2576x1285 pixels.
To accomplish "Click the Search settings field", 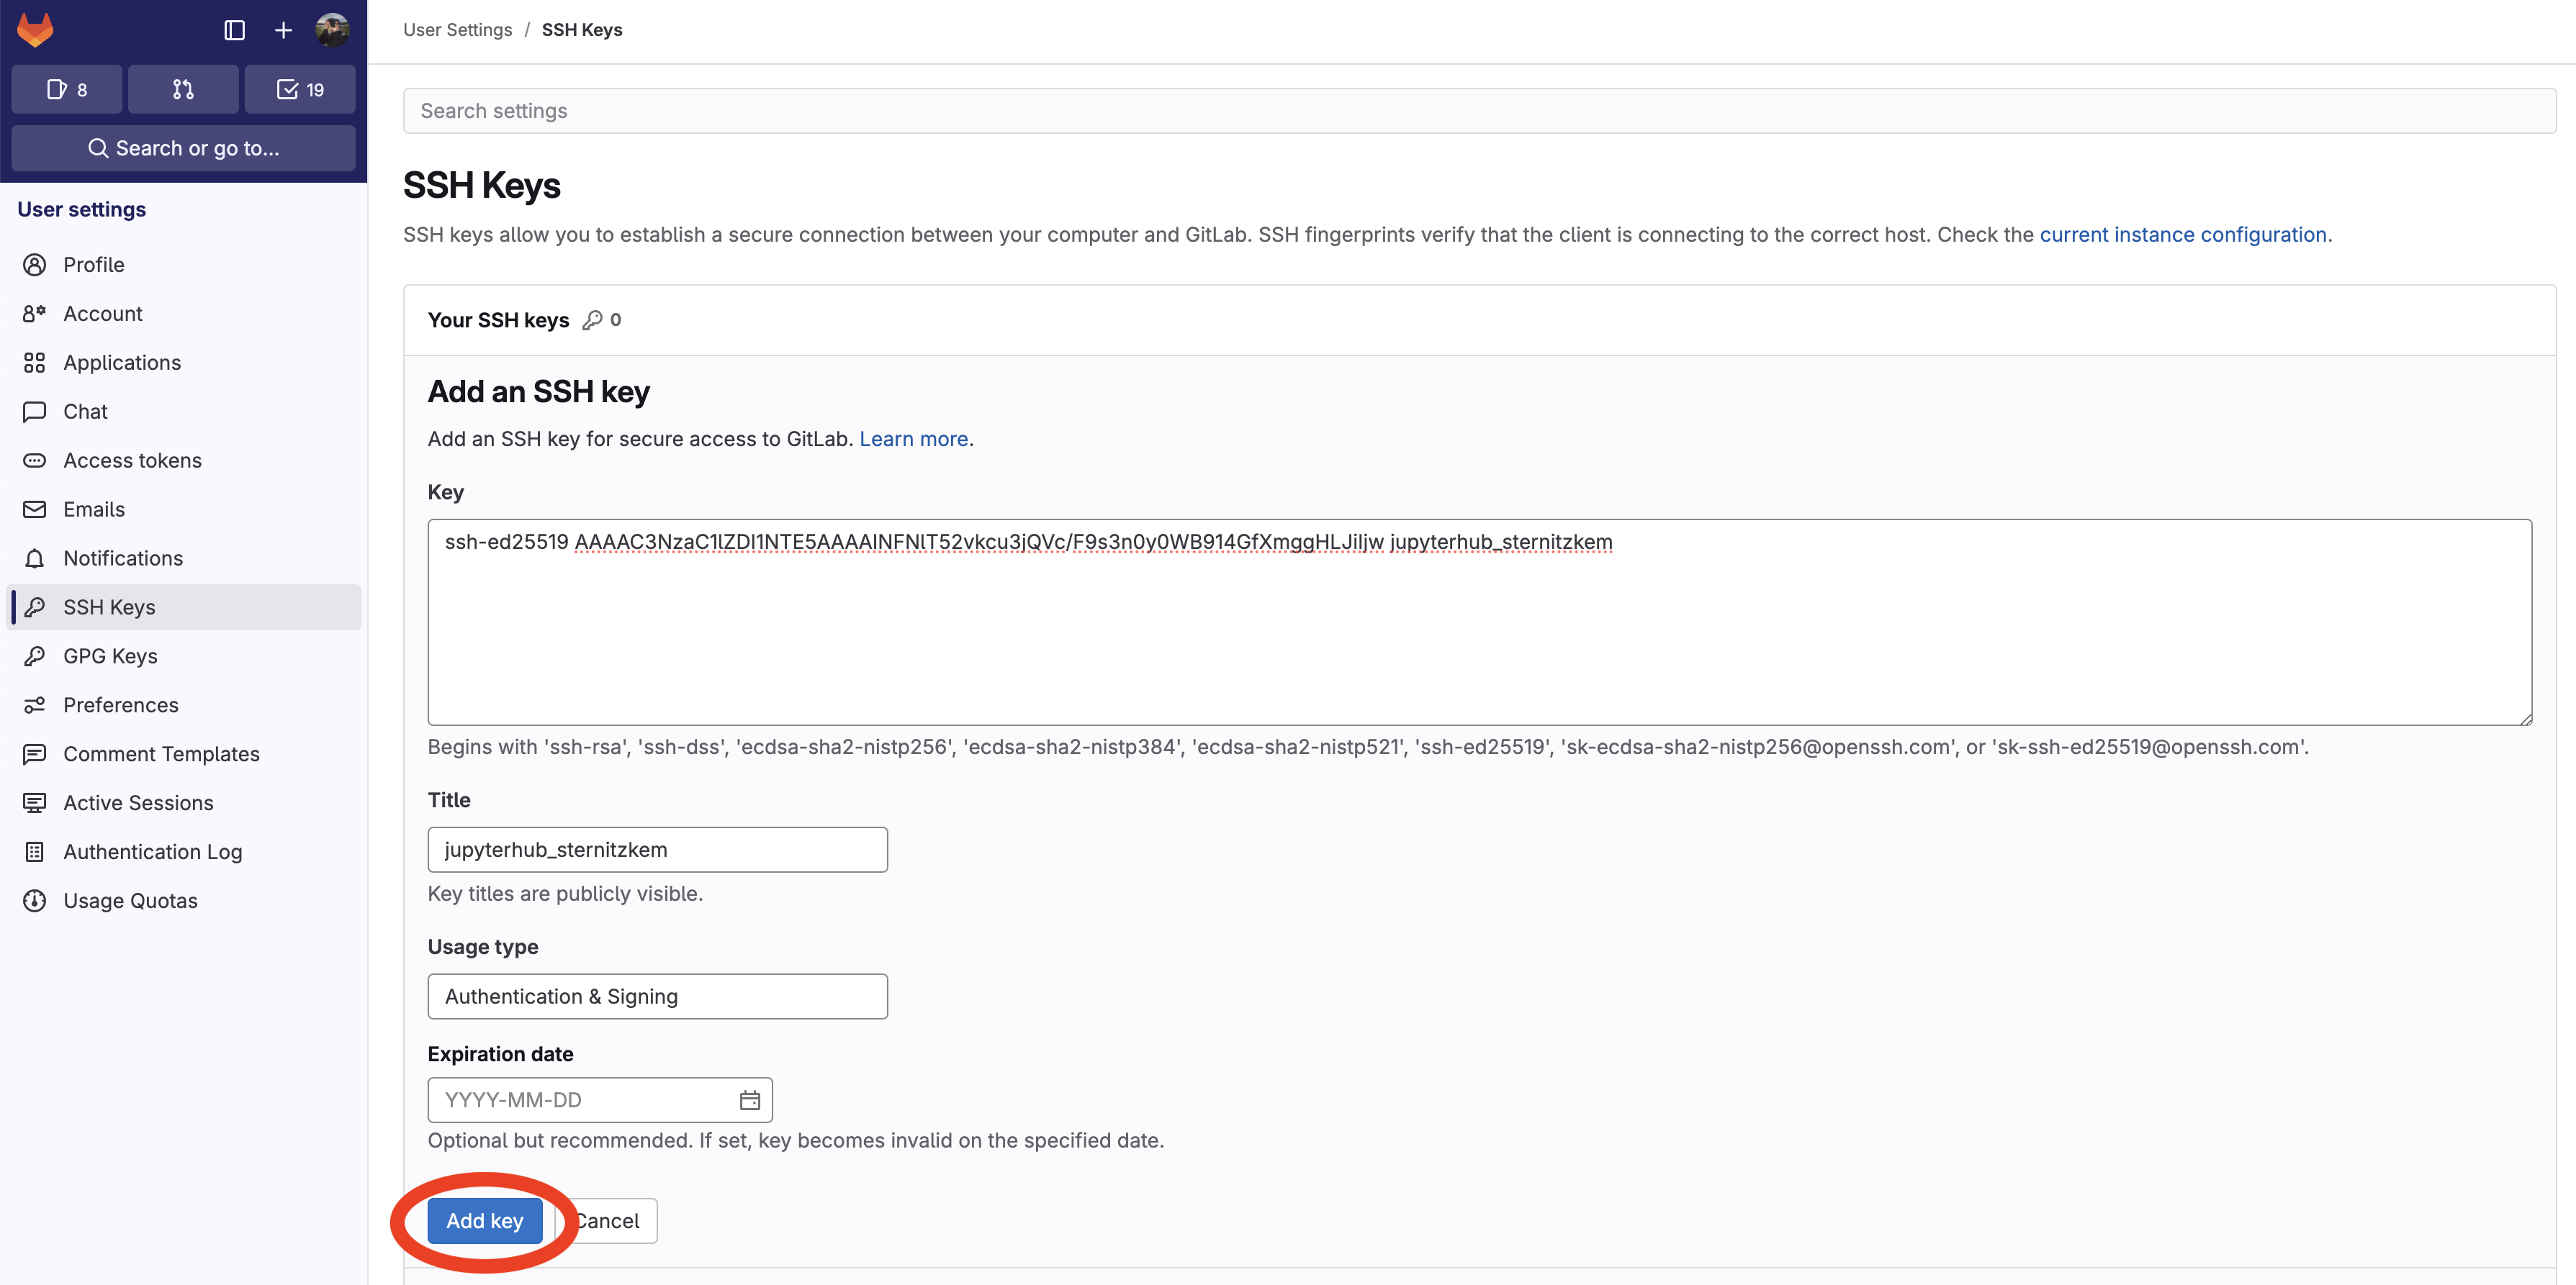I will [1478, 111].
